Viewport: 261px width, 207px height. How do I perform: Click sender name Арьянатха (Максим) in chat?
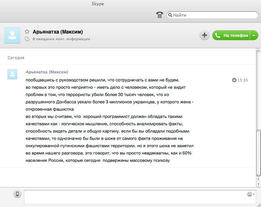click(x=47, y=72)
